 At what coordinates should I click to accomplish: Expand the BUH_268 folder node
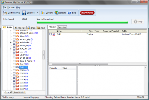11,49
